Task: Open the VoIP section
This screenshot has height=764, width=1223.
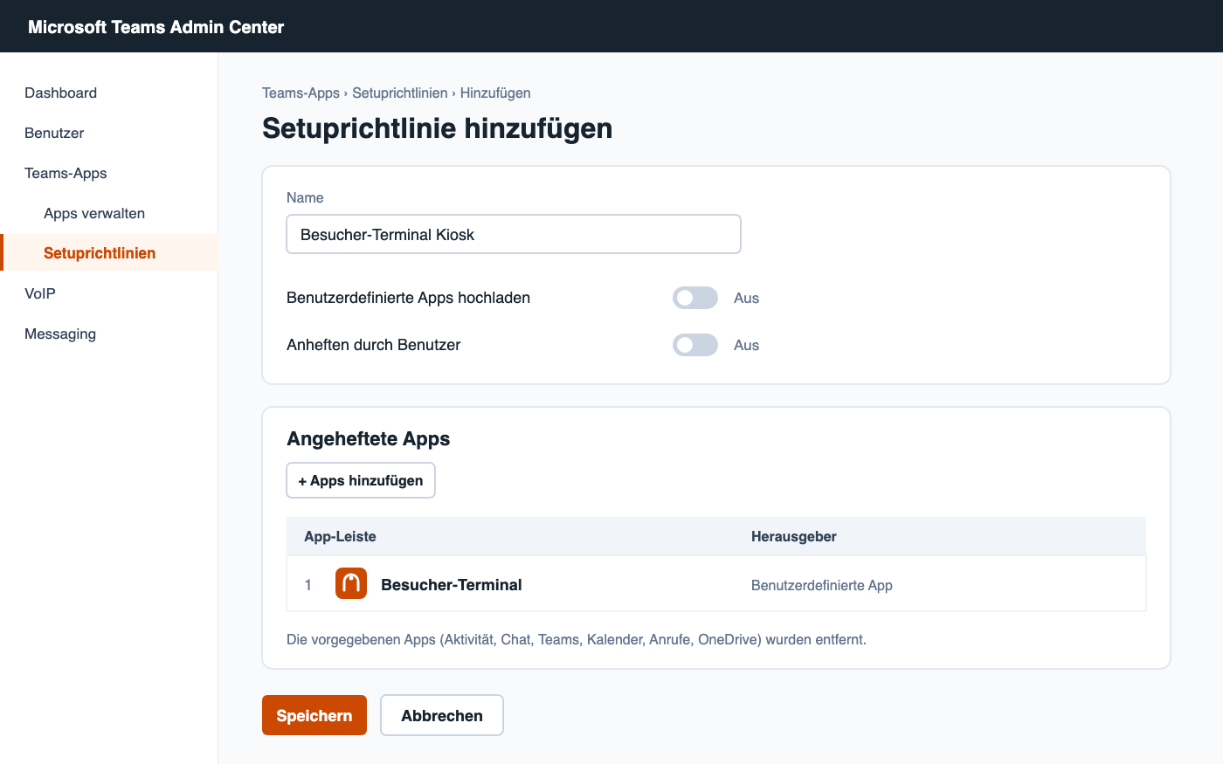Action: (40, 293)
